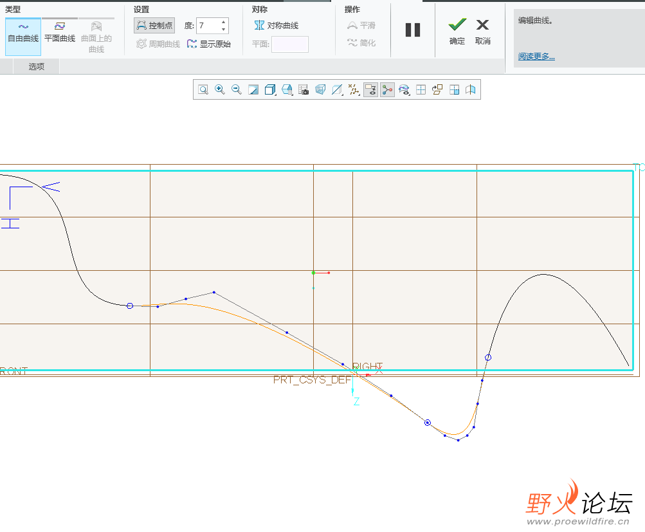Screen dimensions: 645x532
Task: Apply 简化 simplify operation
Action: tap(361, 43)
